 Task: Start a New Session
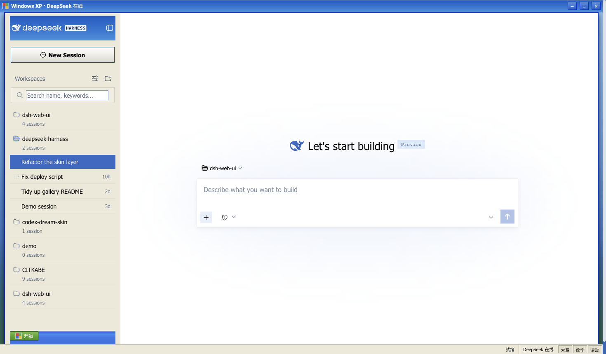63,55
